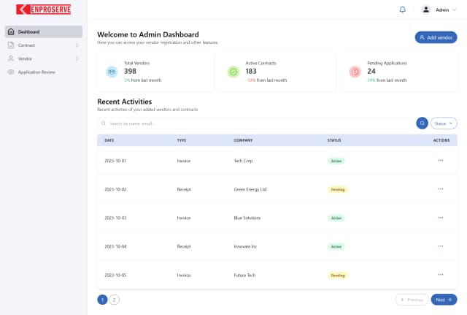
Task: Click the Pending Applications clock icon
Action: [x=355, y=72]
